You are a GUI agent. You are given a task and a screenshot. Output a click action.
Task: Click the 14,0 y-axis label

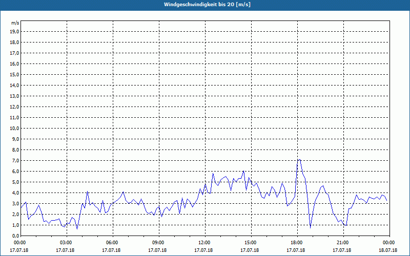[14, 86]
